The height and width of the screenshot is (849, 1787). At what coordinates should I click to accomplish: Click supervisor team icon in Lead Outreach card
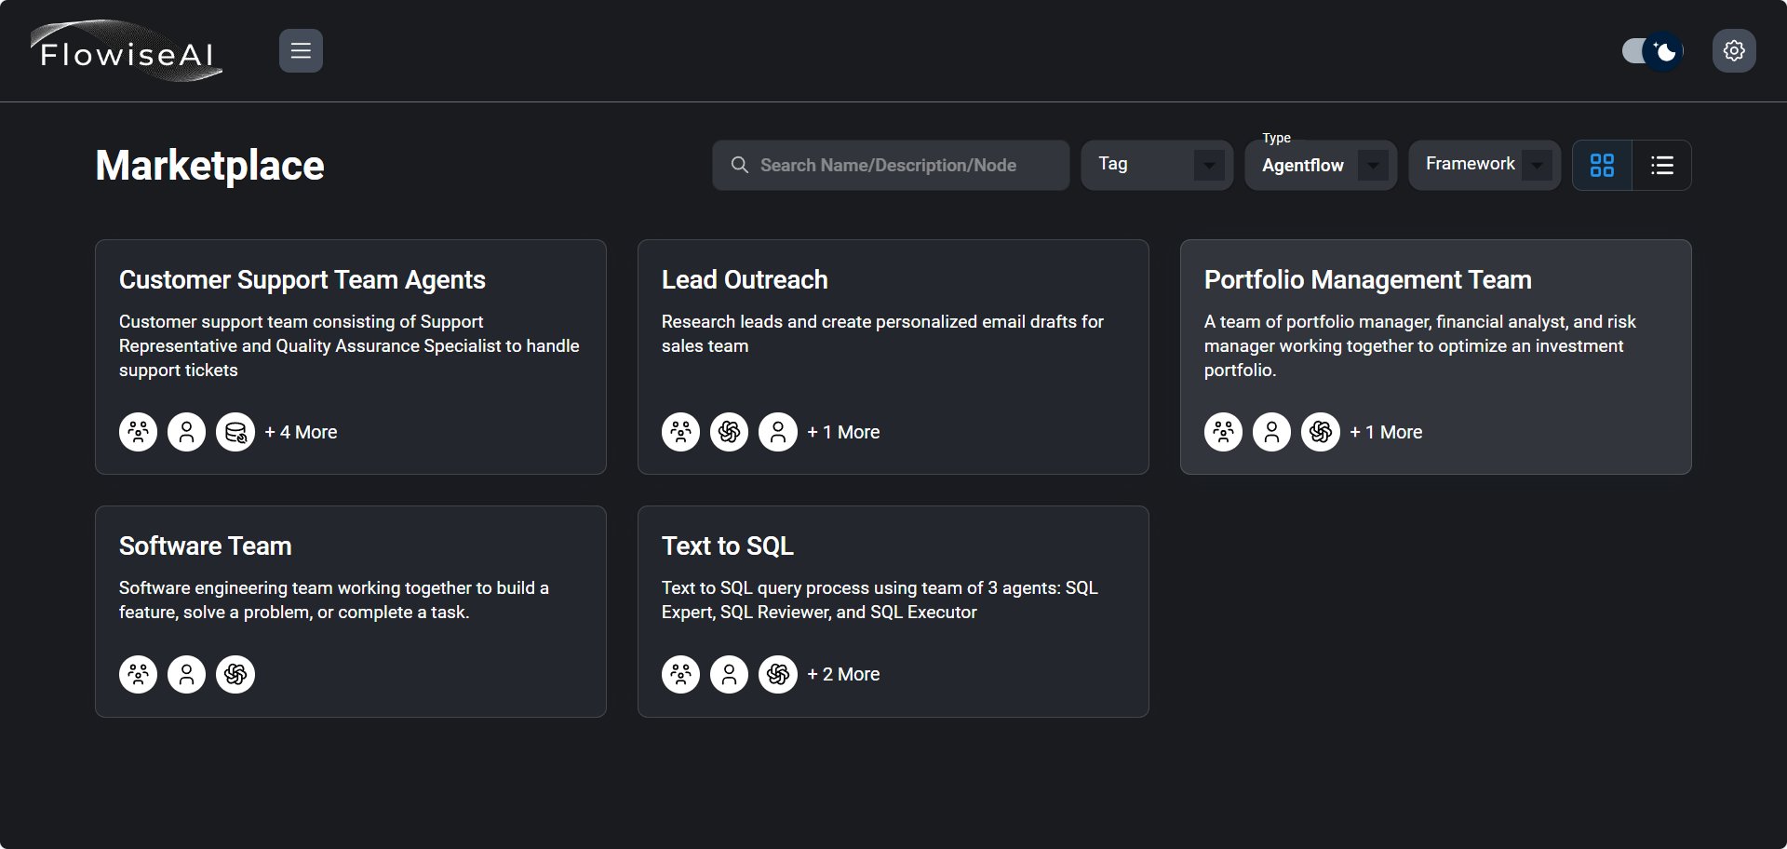[681, 432]
